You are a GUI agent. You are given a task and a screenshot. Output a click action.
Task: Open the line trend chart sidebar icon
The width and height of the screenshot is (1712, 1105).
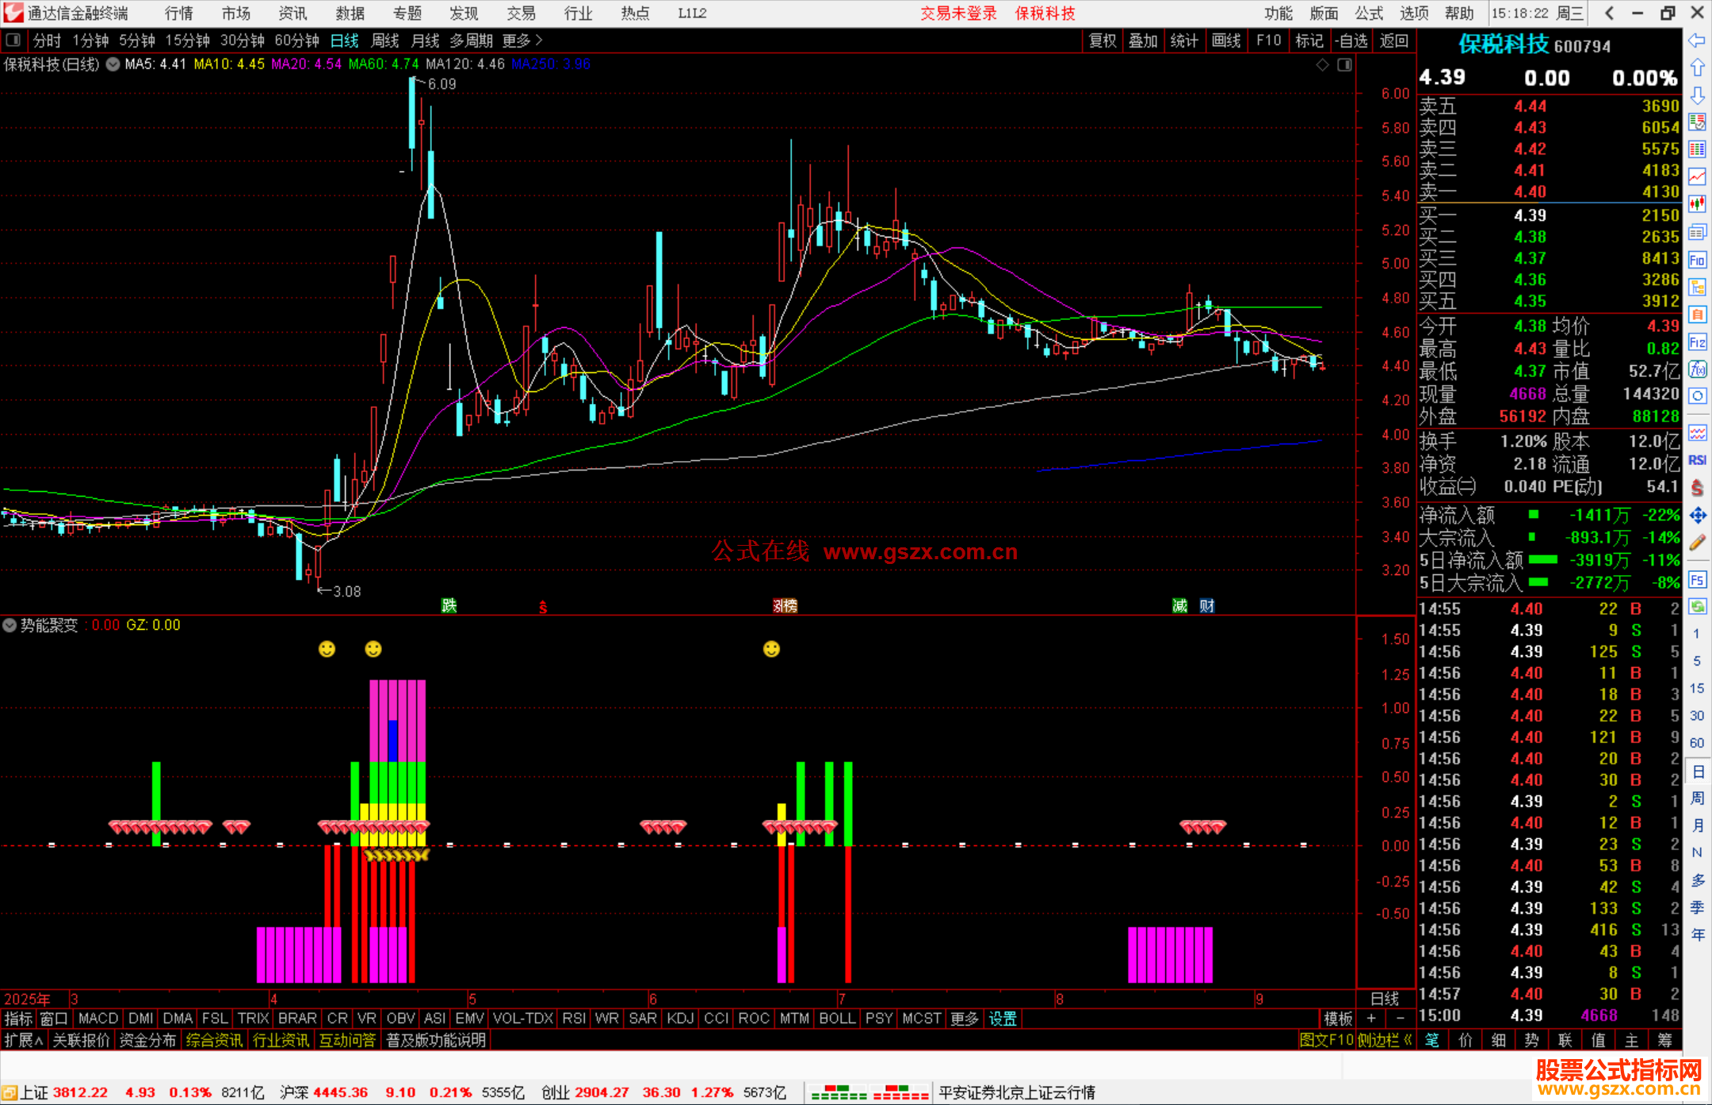point(1697,177)
